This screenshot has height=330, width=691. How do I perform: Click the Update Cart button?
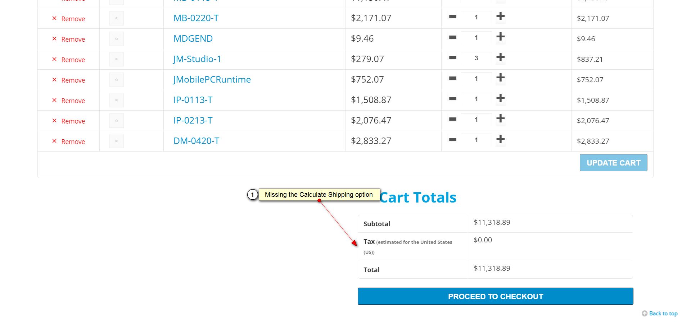[x=613, y=163]
